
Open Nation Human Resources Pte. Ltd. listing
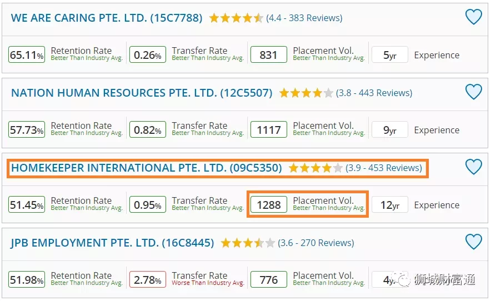[142, 93]
